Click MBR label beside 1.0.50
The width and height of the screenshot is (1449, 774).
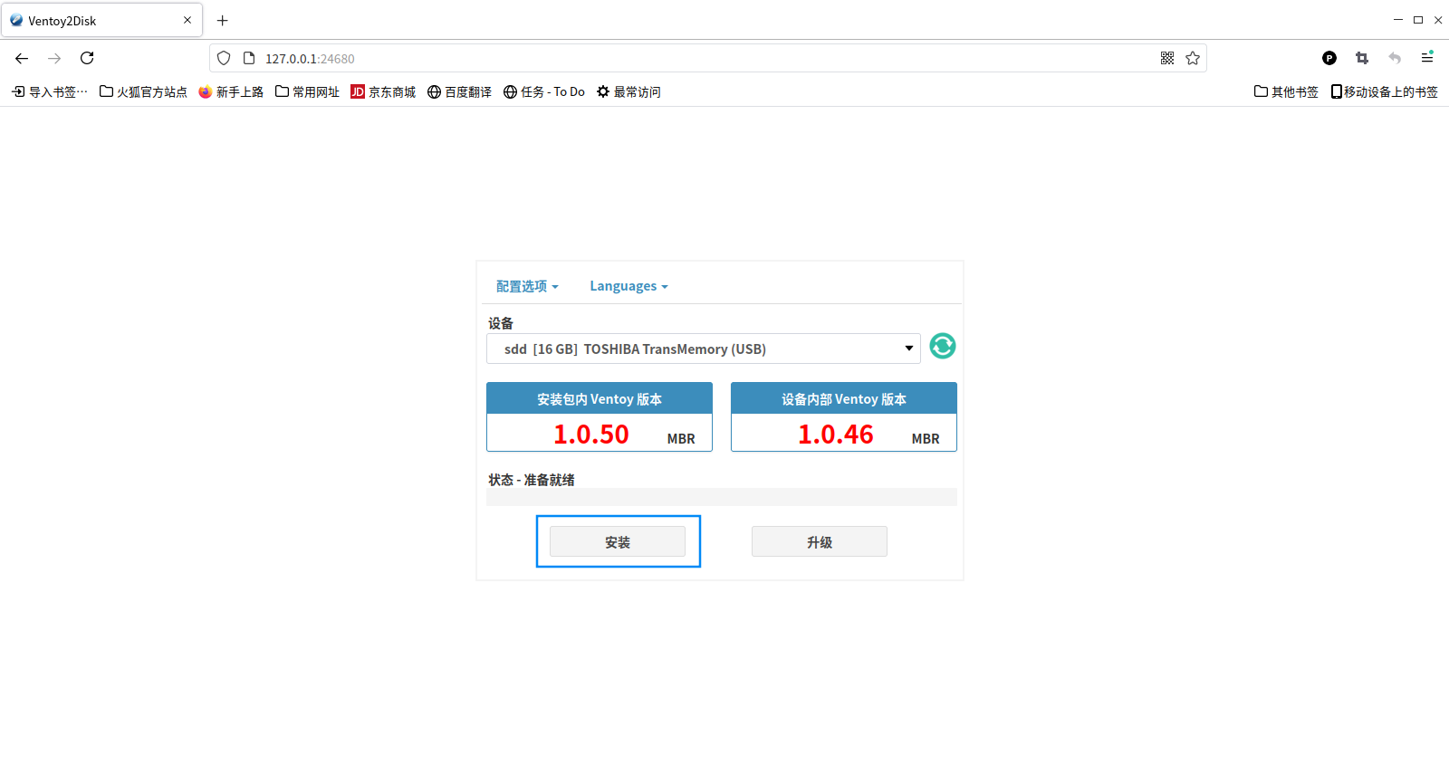click(681, 438)
